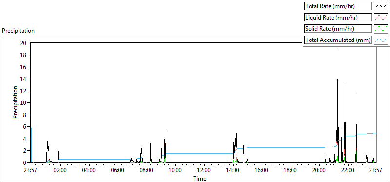
Task: Click the 20 maximum value on Y axis
Action: [x=23, y=43]
